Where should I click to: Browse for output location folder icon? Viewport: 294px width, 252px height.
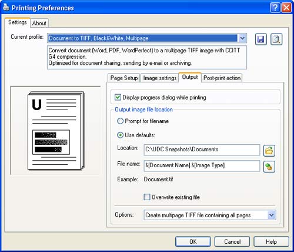point(269,151)
